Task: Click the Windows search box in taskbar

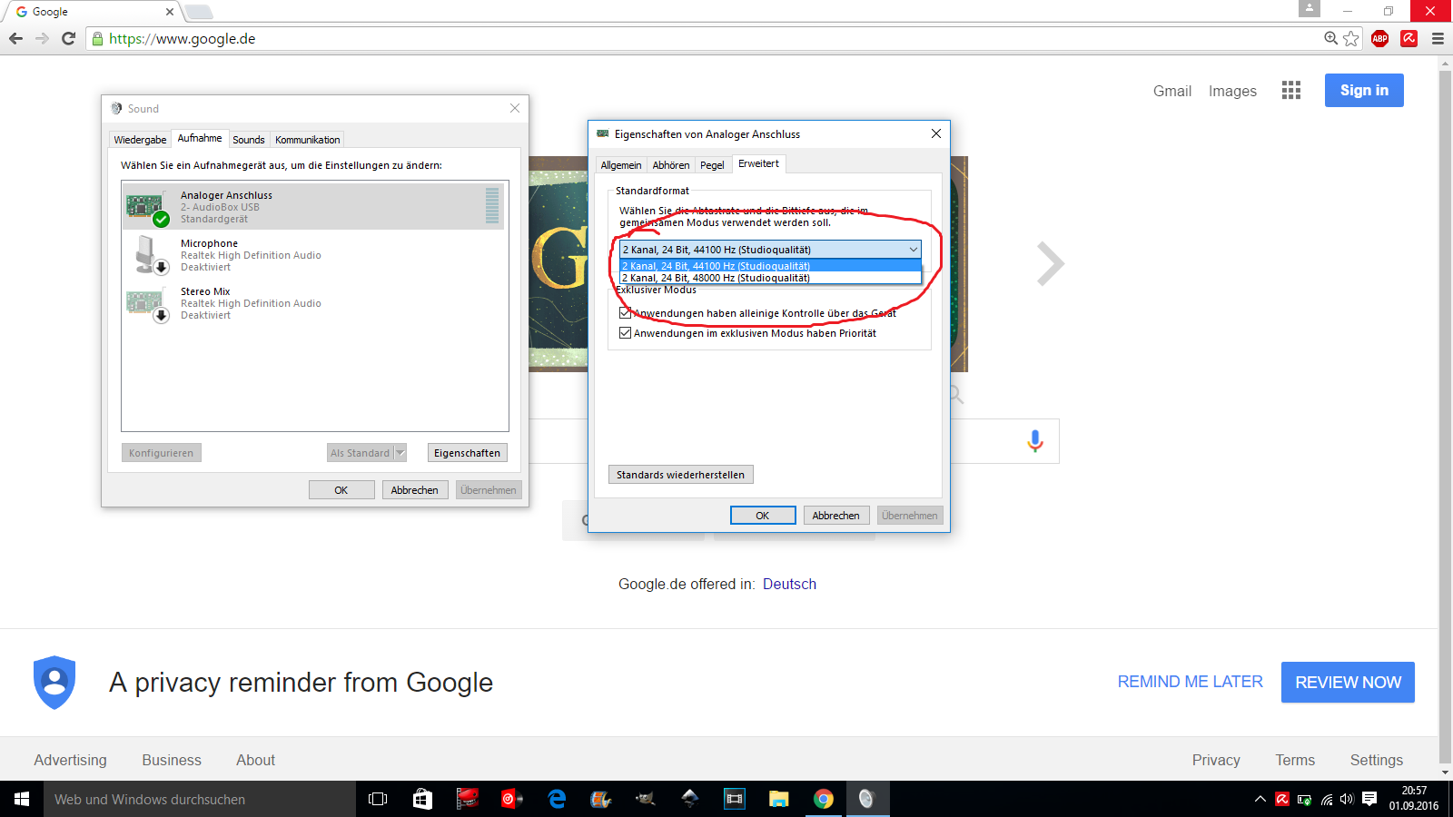Action: 200,799
